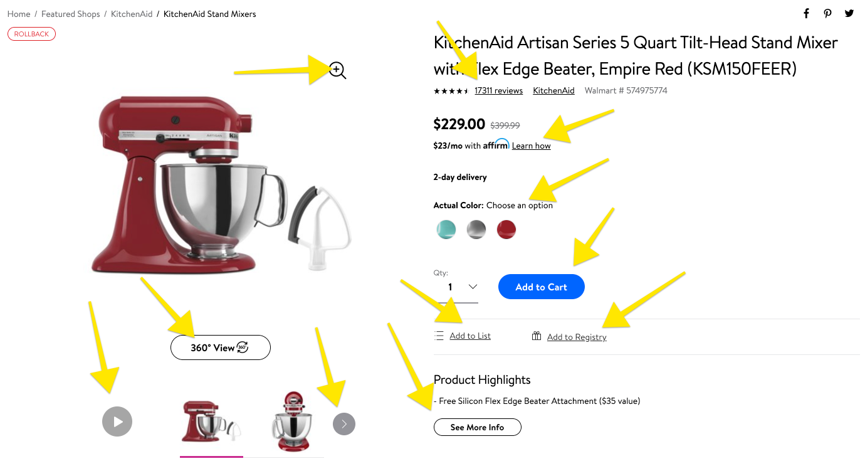Click the blue Add to Cart button
The image size is (865, 461).
point(542,287)
